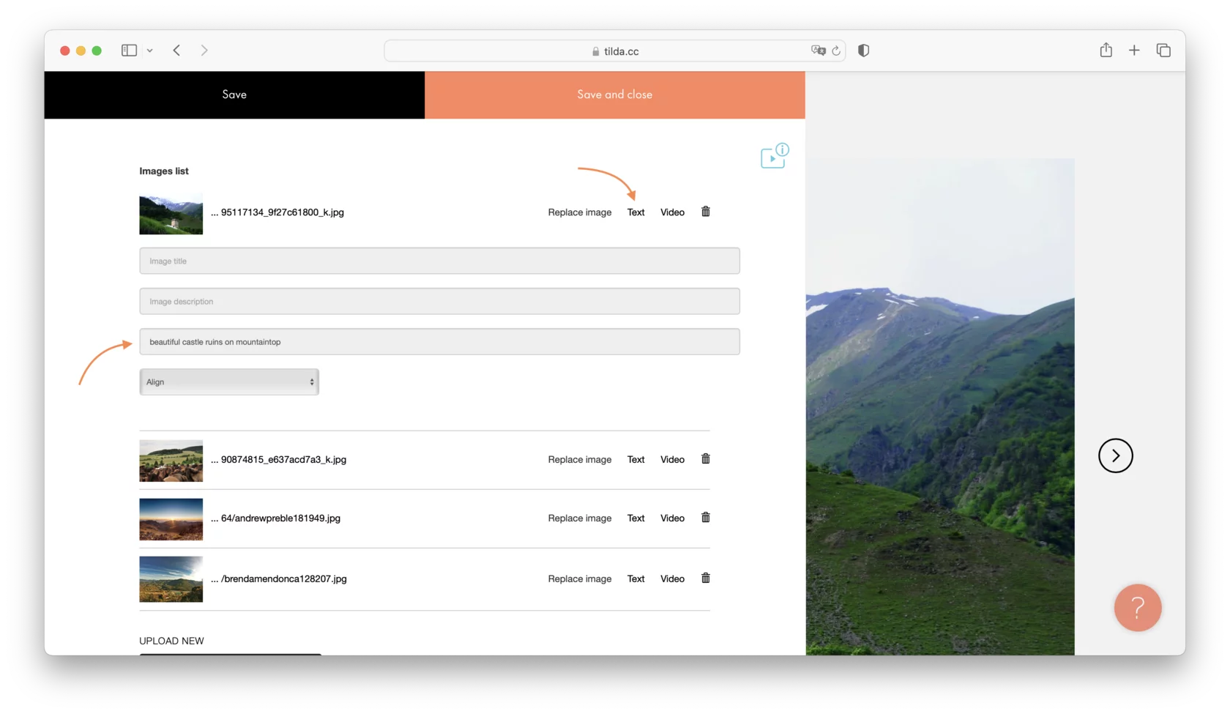Click the Image title input field
Image resolution: width=1230 pixels, height=714 pixels.
point(439,261)
